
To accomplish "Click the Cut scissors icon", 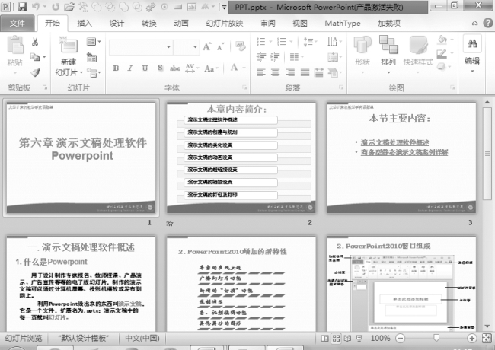I will (35, 42).
